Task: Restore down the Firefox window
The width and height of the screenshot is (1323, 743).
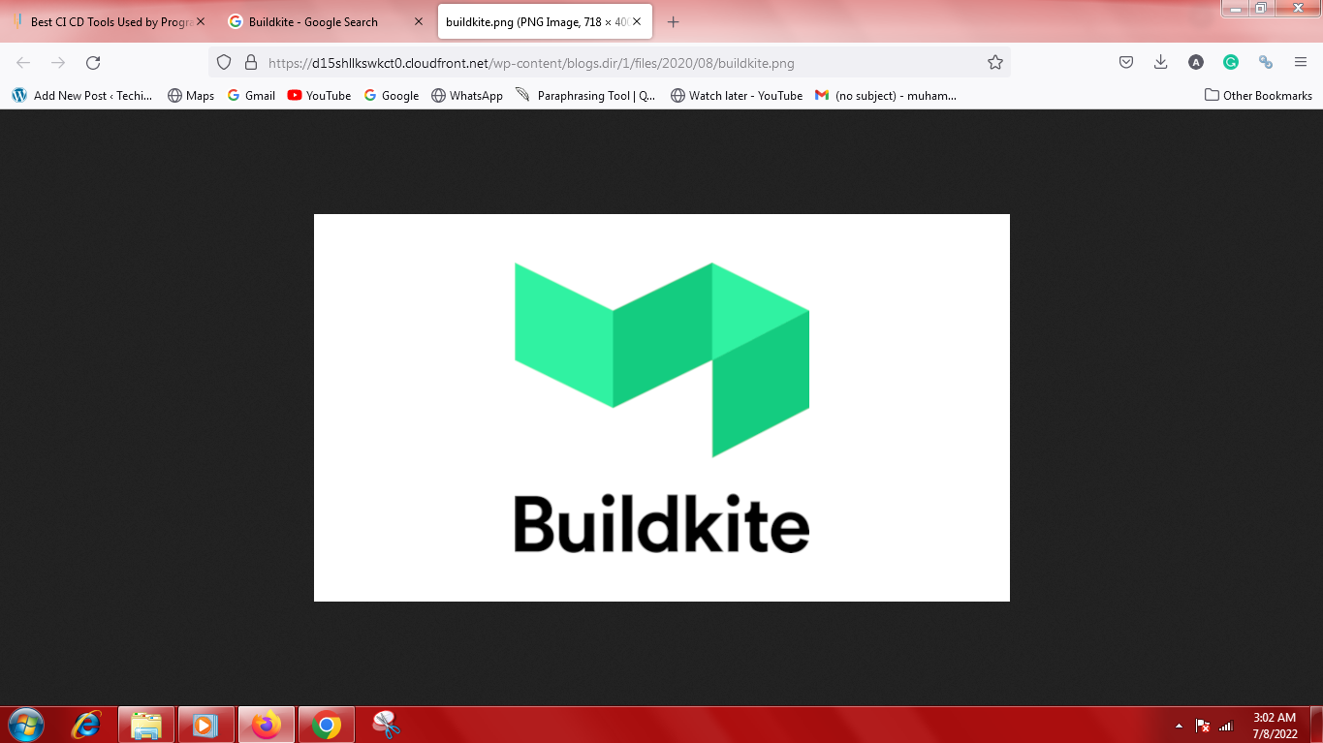Action: pos(1261,8)
